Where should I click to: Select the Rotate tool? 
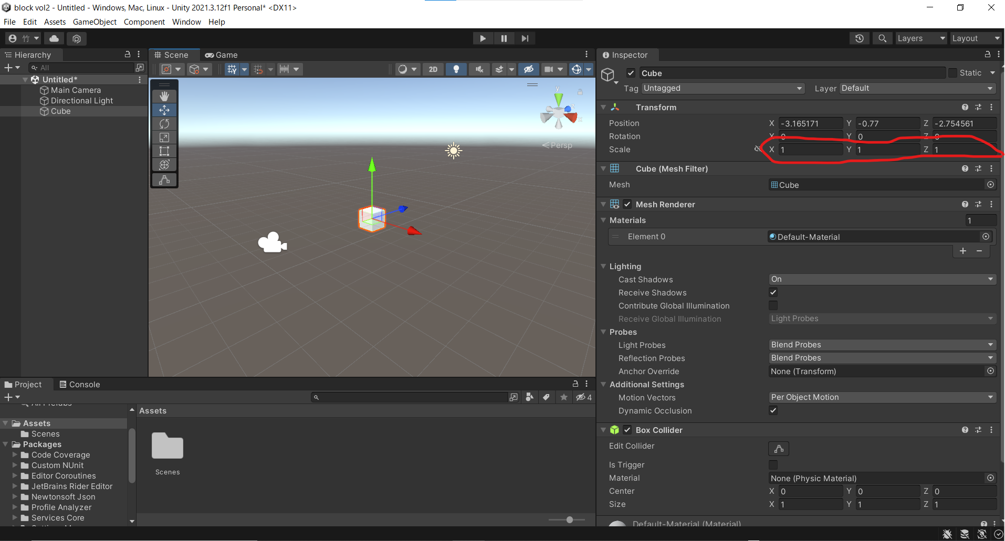(x=164, y=124)
